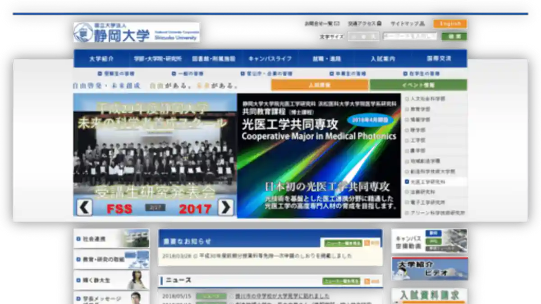Click the Shizuoka University logo
The height and width of the screenshot is (304, 541).
click(x=136, y=32)
